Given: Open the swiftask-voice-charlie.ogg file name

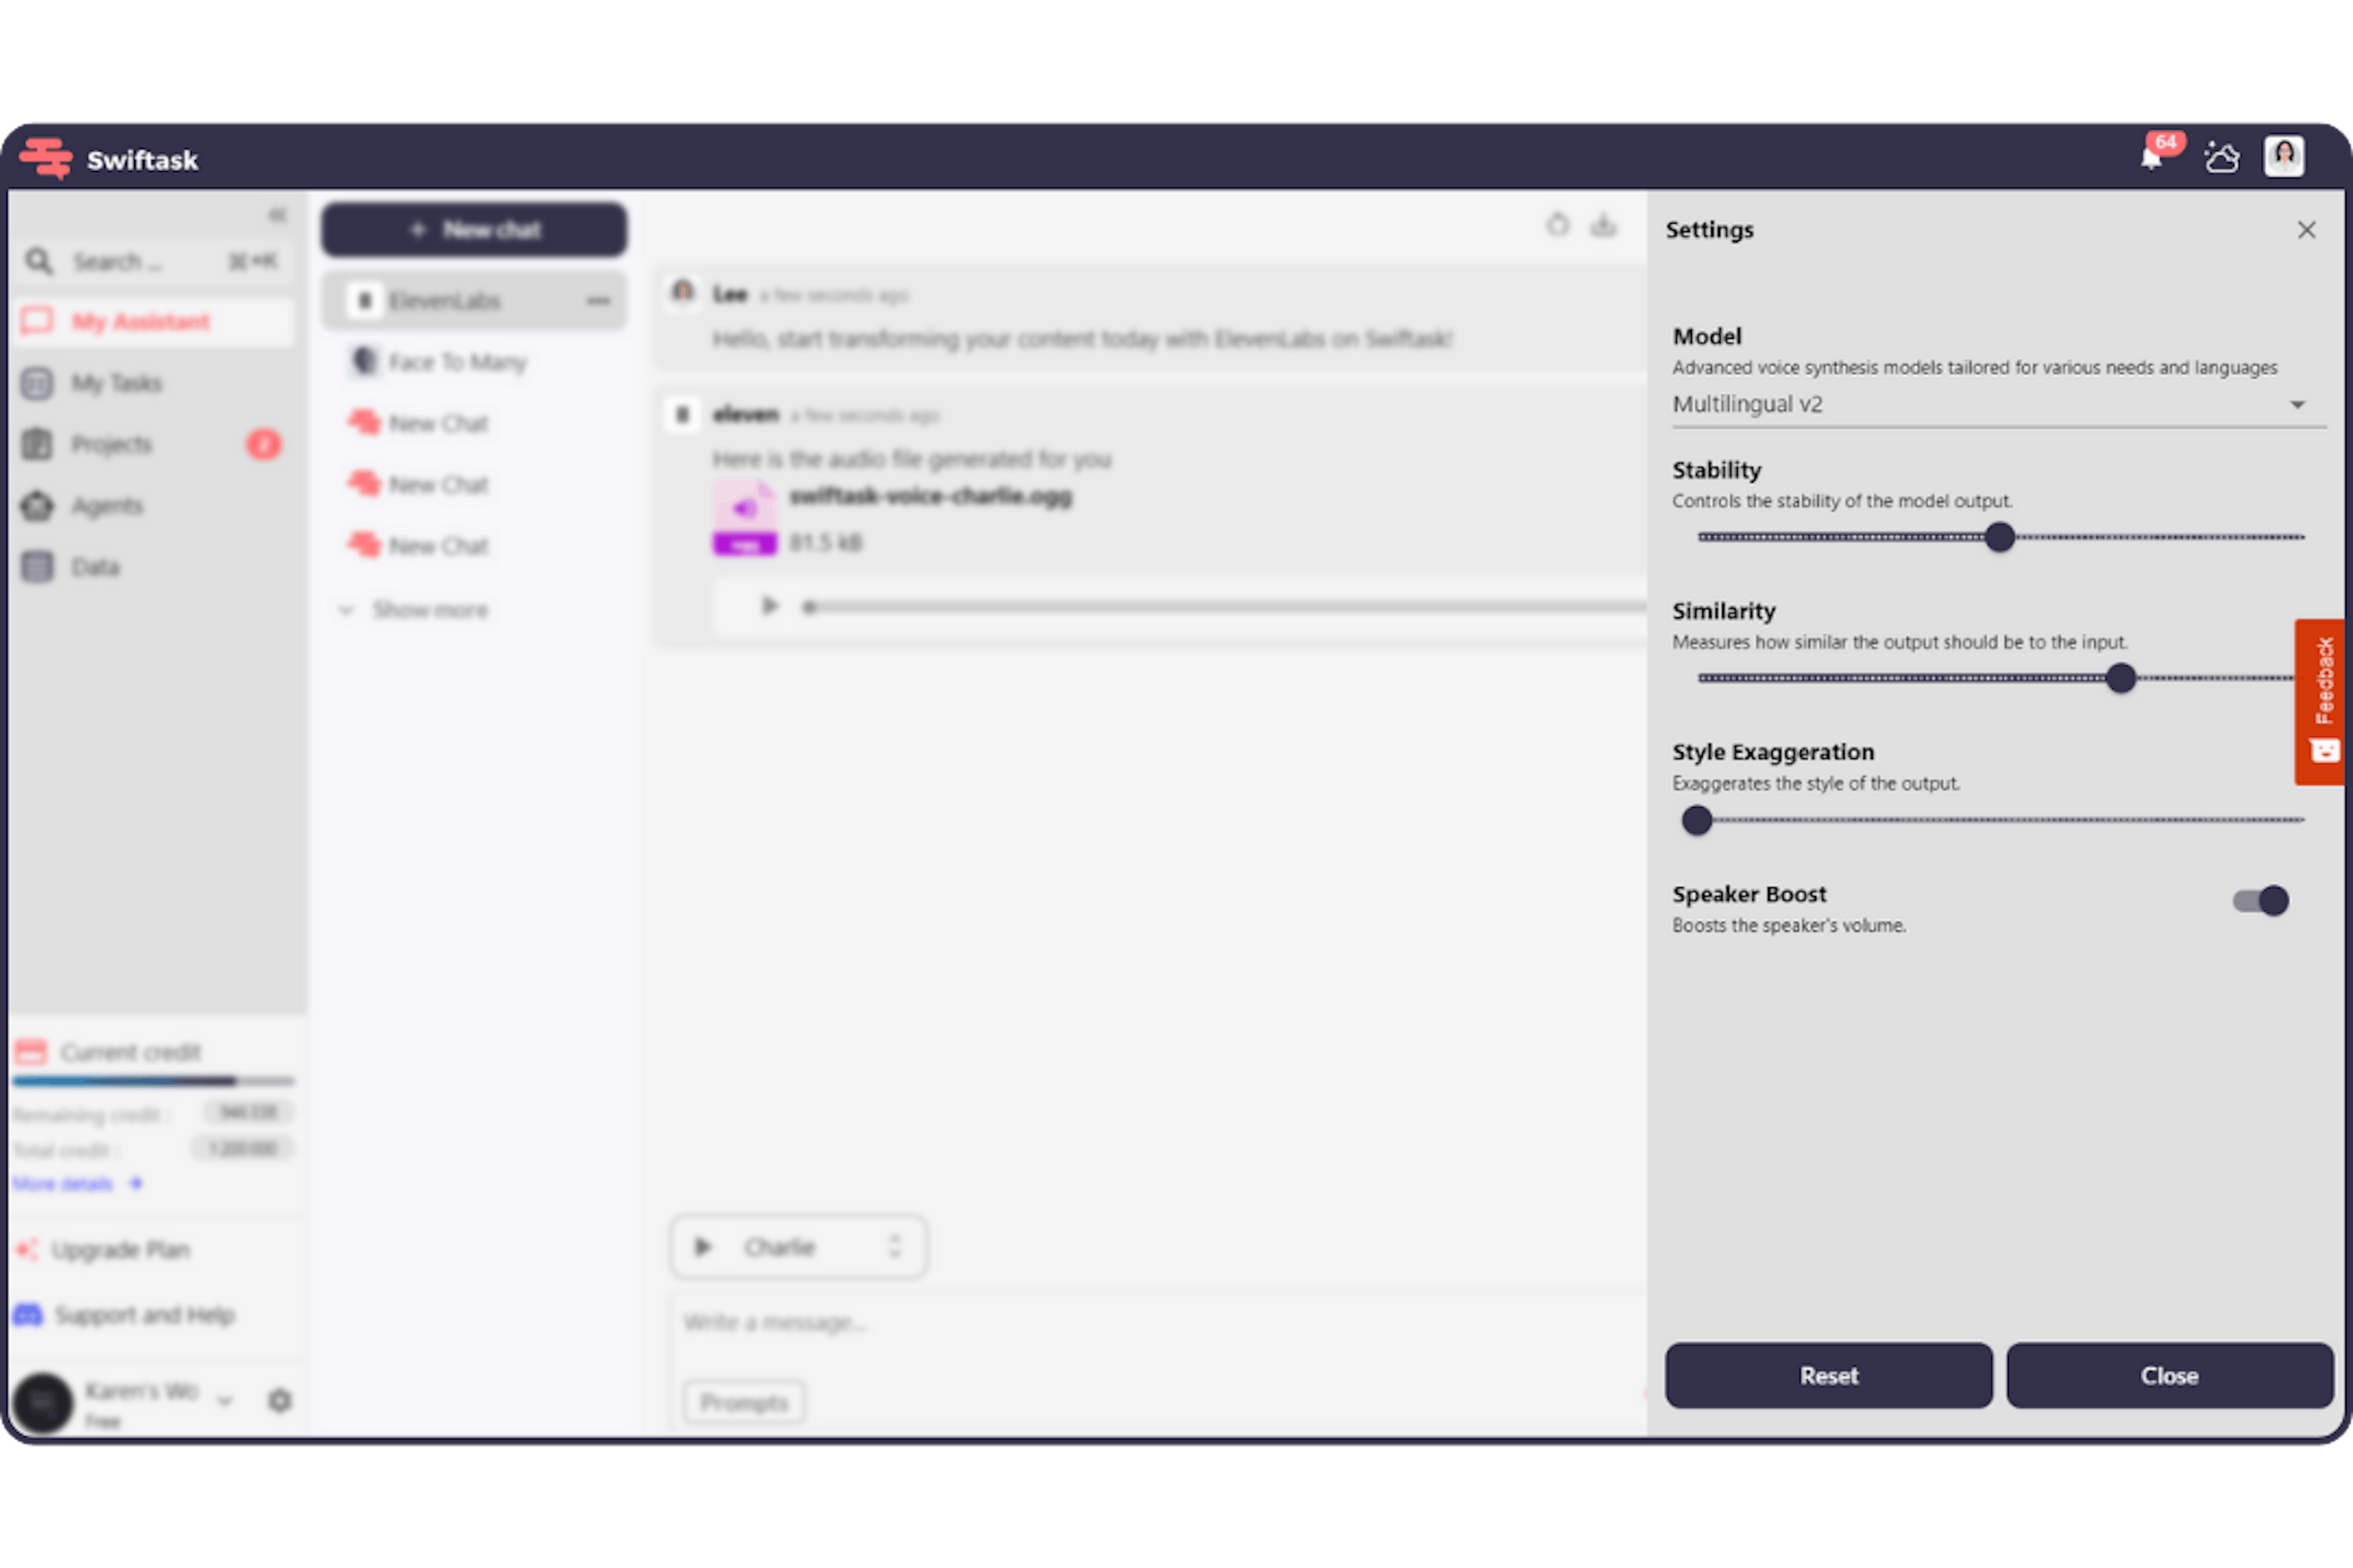Looking at the screenshot, I should click(930, 497).
